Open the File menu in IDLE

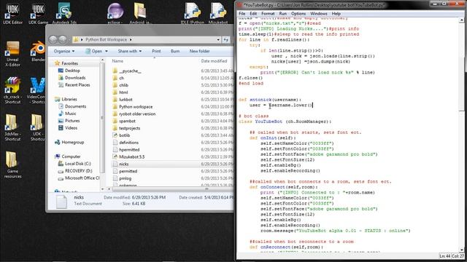coord(242,14)
